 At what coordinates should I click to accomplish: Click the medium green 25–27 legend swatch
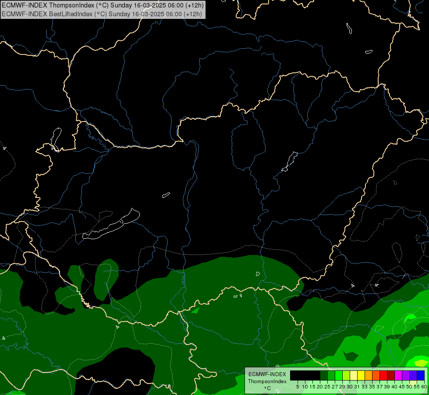point(331,375)
